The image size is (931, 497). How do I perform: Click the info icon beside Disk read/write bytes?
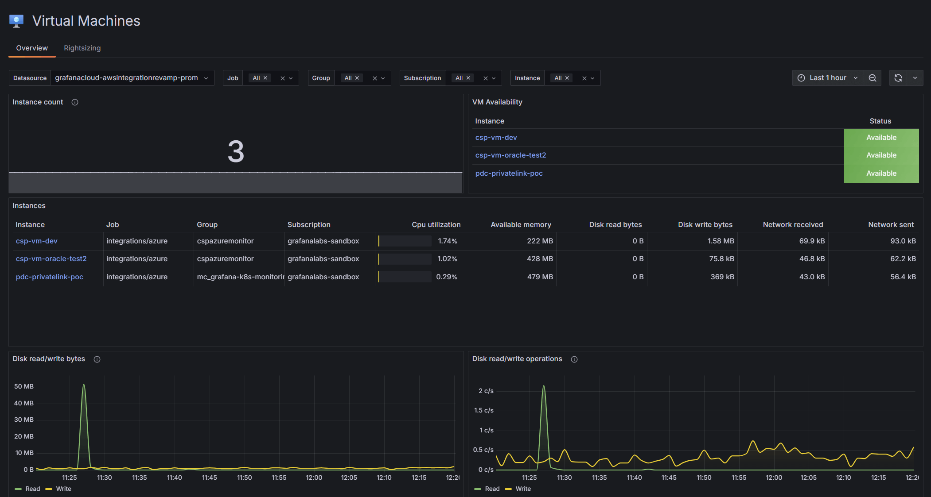coord(97,359)
